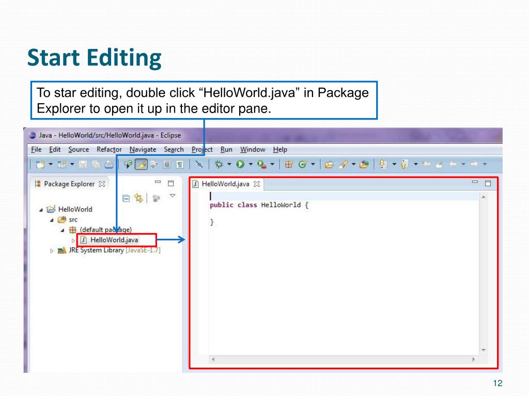Close the HelloWorld.java editor tab
Screen dimensions: 529x396
coord(257,184)
